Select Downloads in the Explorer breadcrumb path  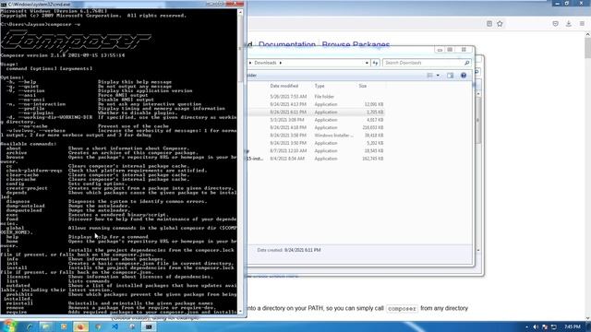[x=265, y=63]
